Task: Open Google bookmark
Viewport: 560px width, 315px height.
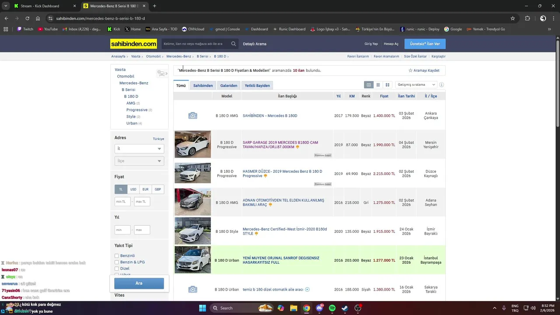Action: pos(453,29)
